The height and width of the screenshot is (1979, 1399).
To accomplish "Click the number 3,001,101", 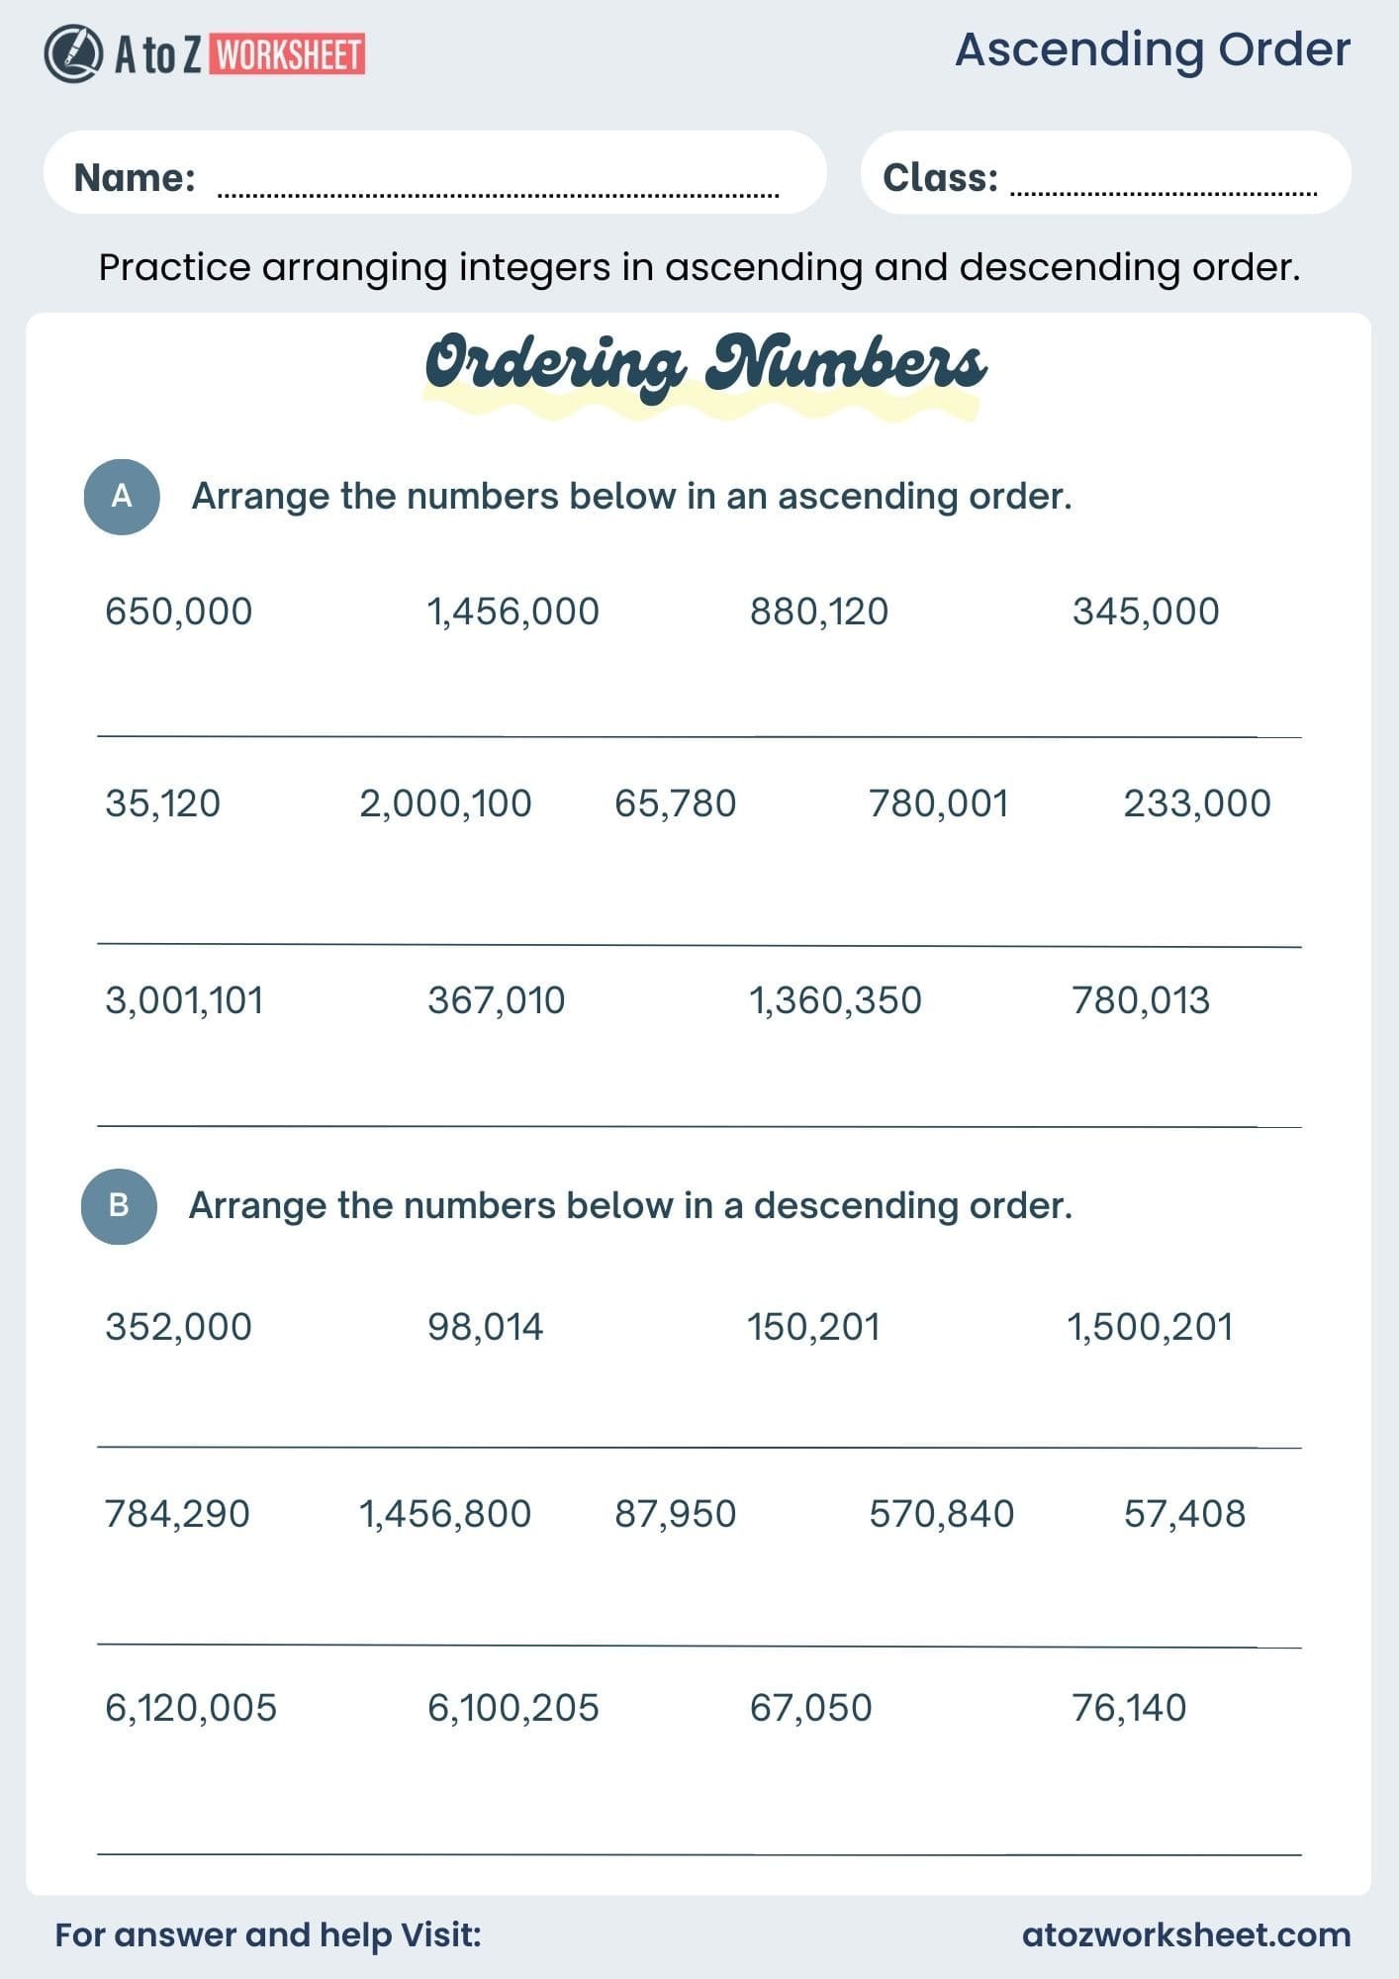I will tap(184, 1000).
